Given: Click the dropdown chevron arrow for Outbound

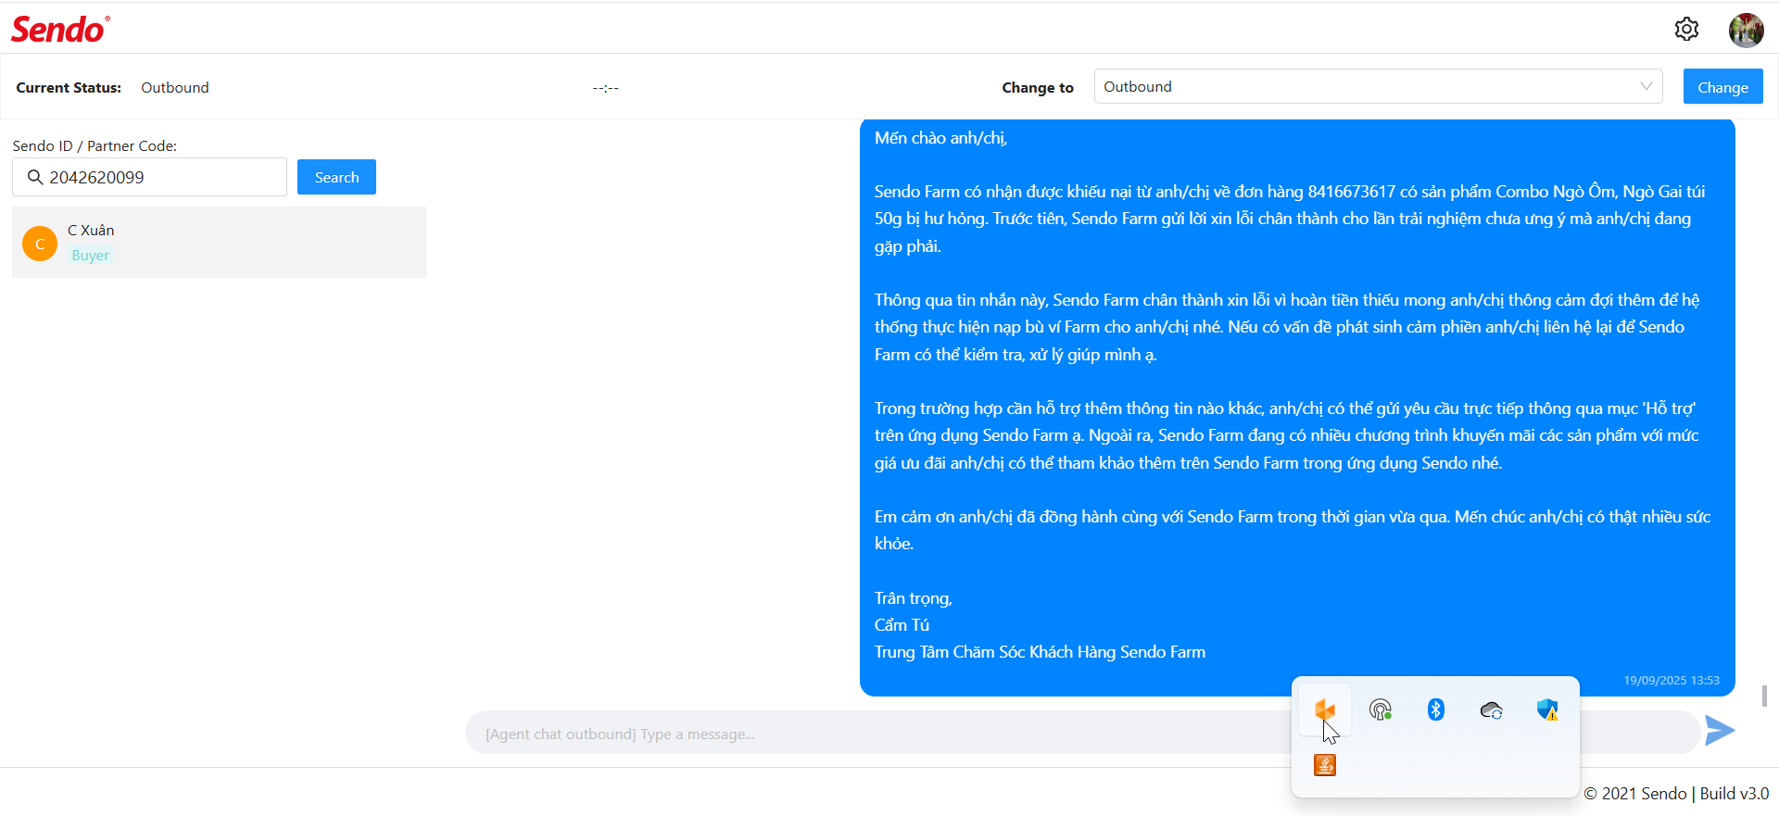Looking at the screenshot, I should 1647,86.
